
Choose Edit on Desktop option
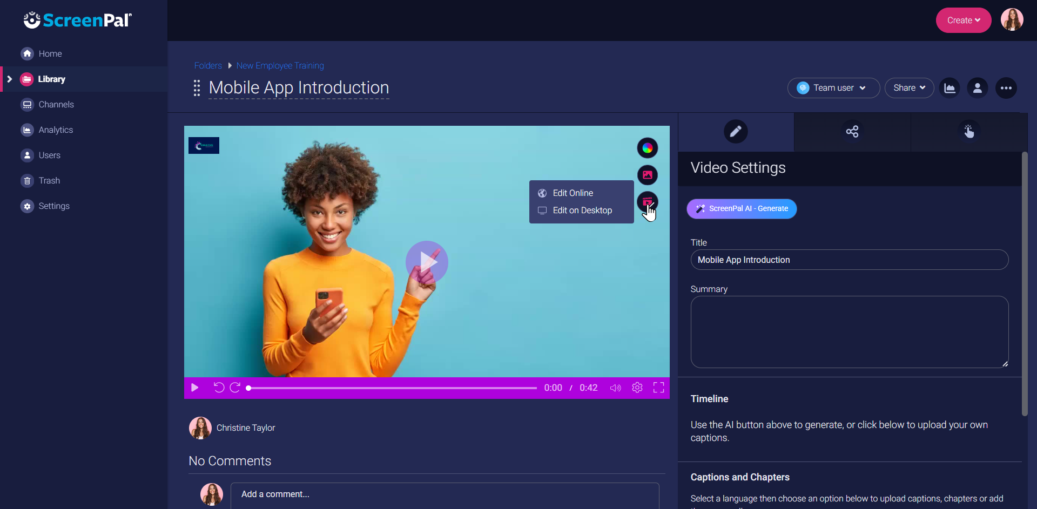582,211
